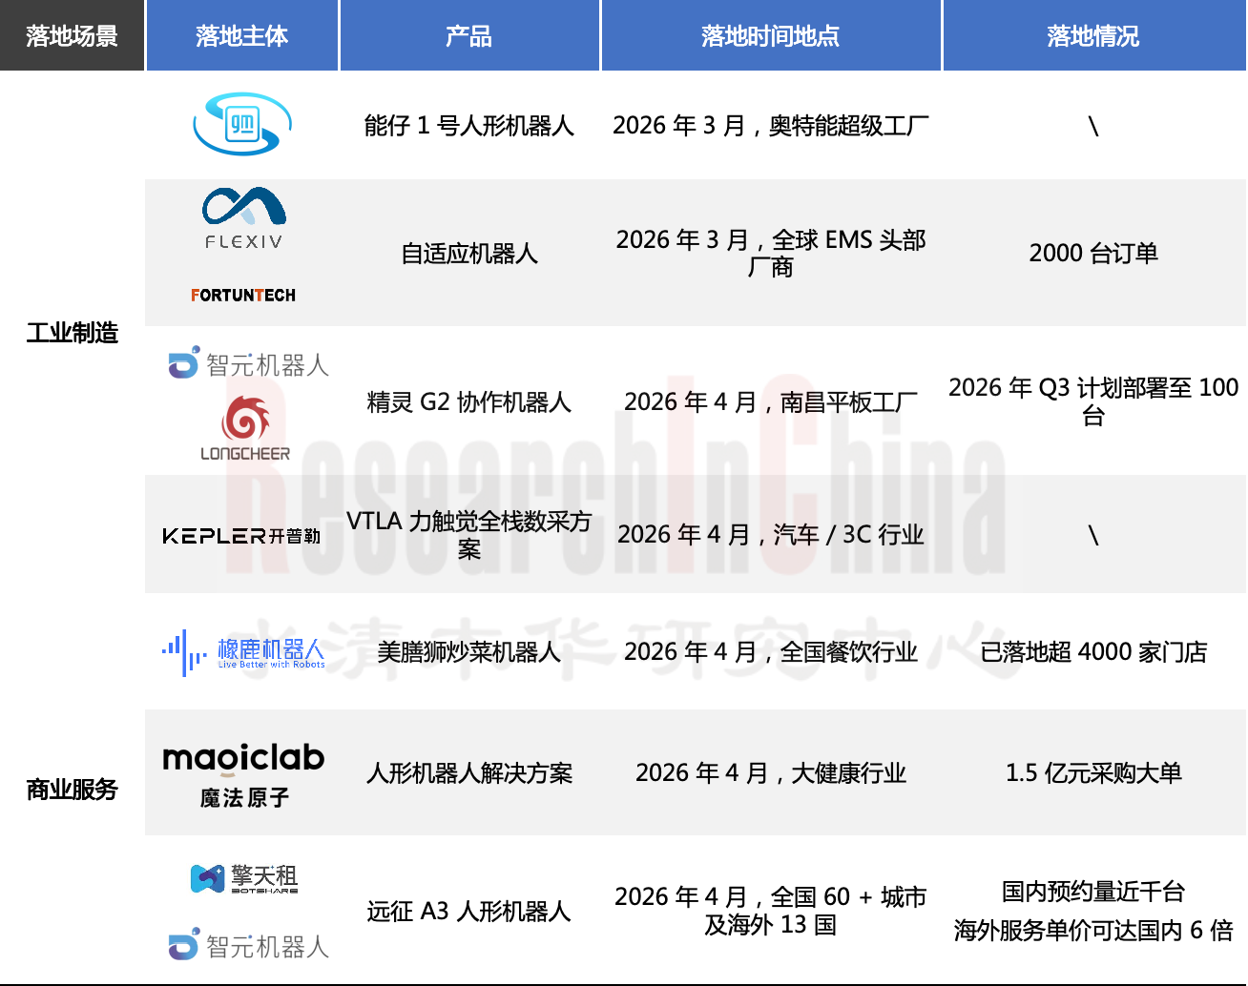Viewport: 1248px width, 986px height.
Task: Click the FORTUNTECH logo
Action: click(x=243, y=296)
